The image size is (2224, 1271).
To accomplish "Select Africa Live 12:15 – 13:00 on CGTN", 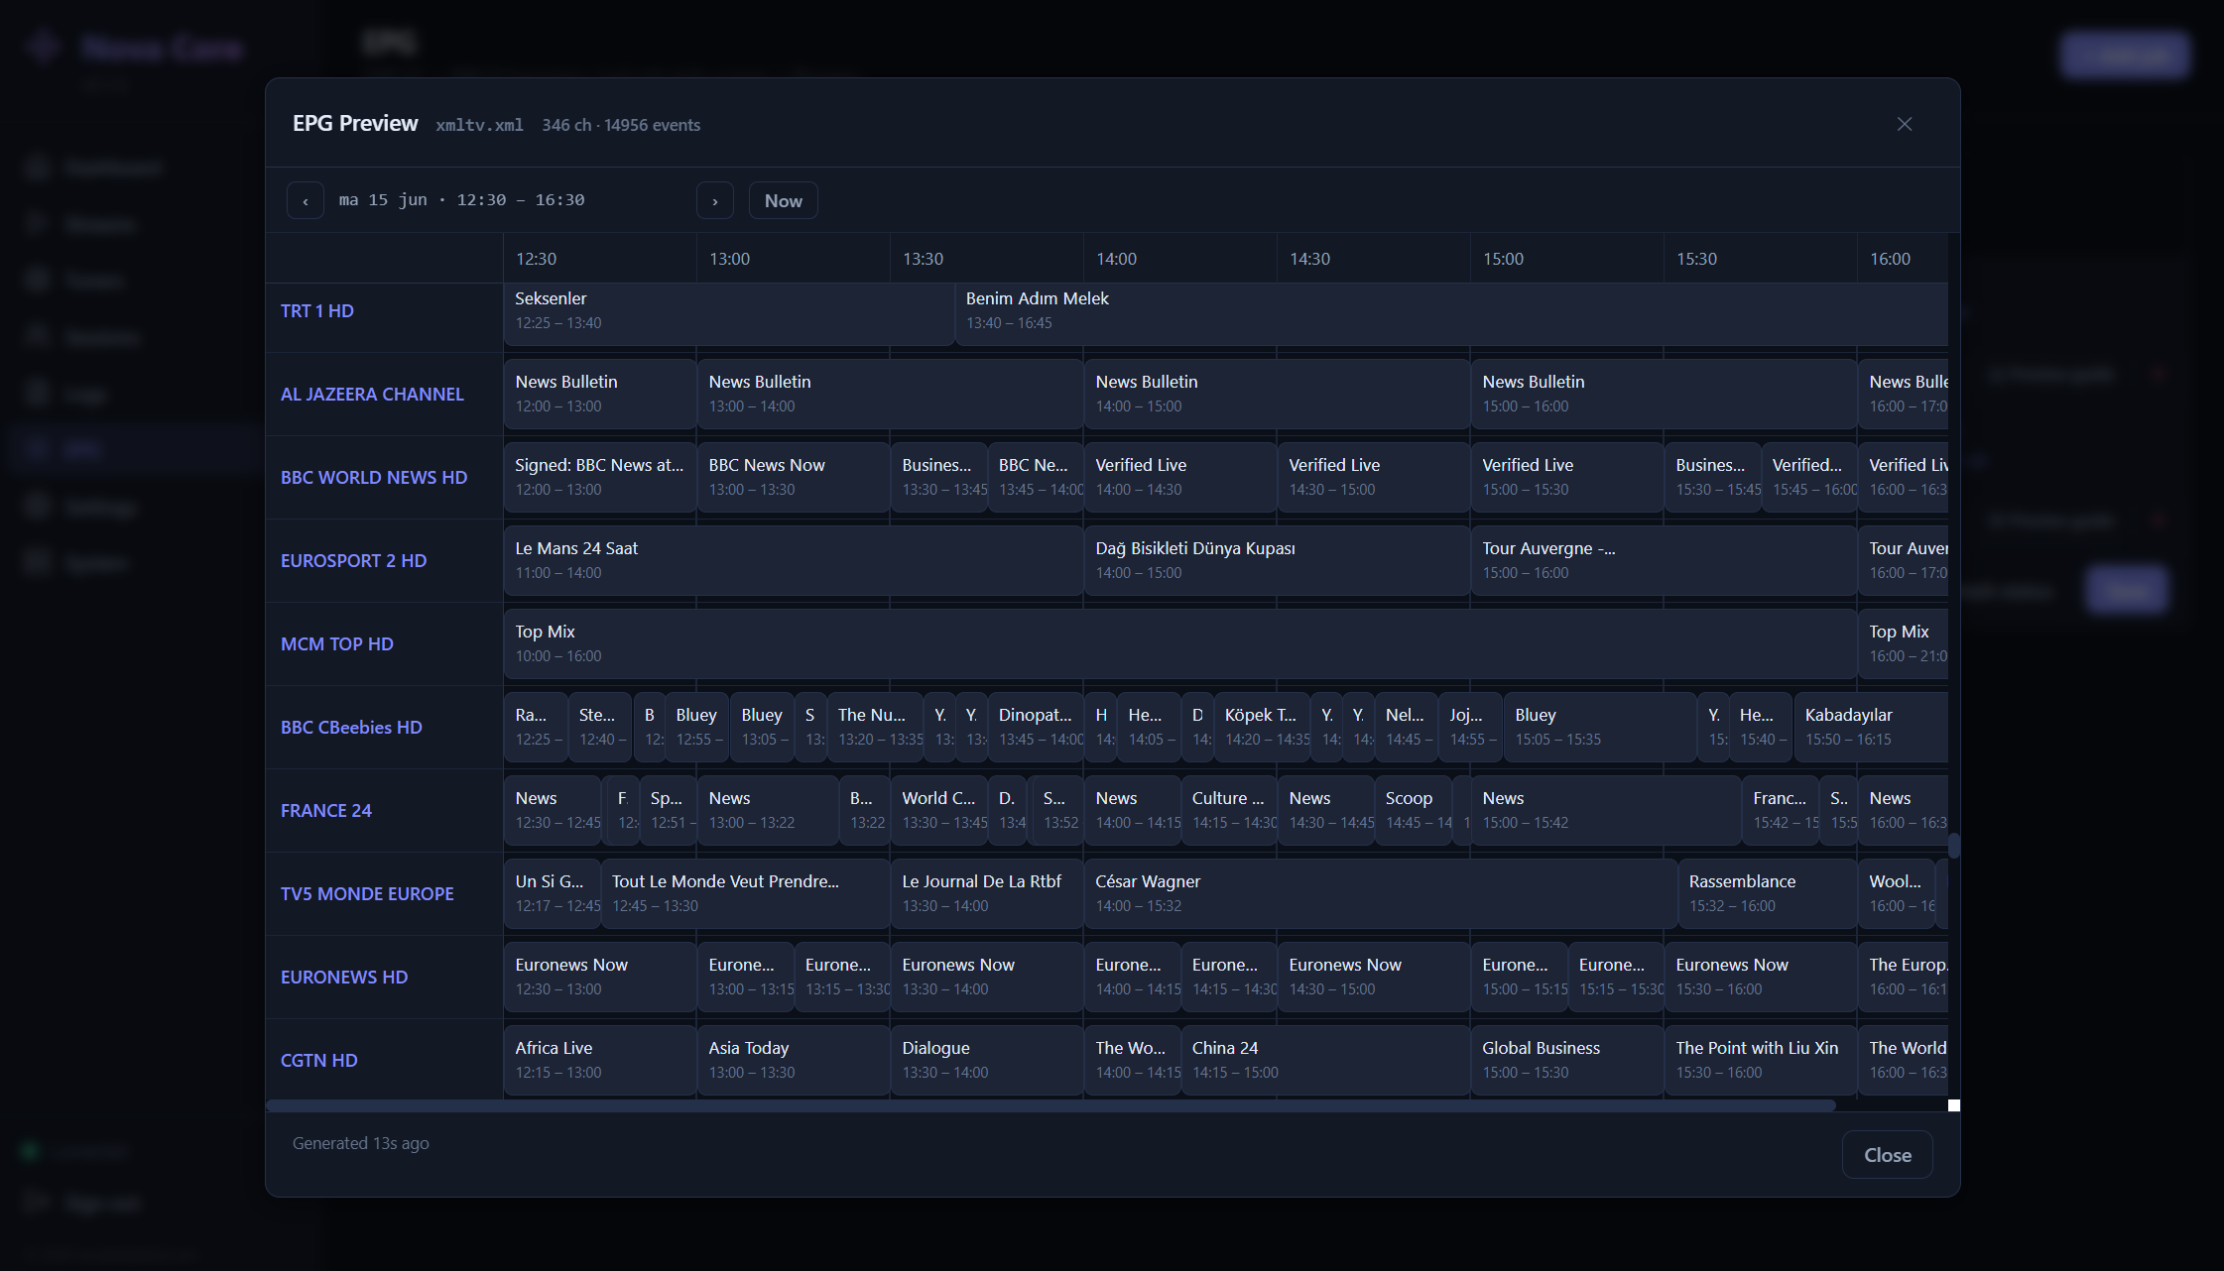I will (599, 1060).
